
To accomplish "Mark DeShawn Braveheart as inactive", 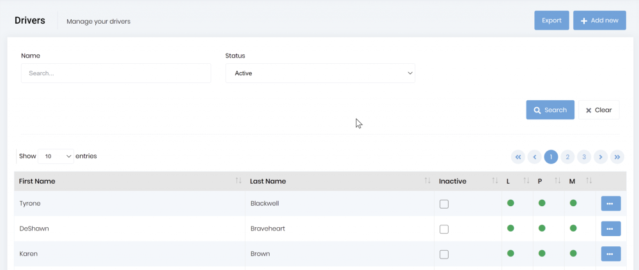I will [444, 229].
